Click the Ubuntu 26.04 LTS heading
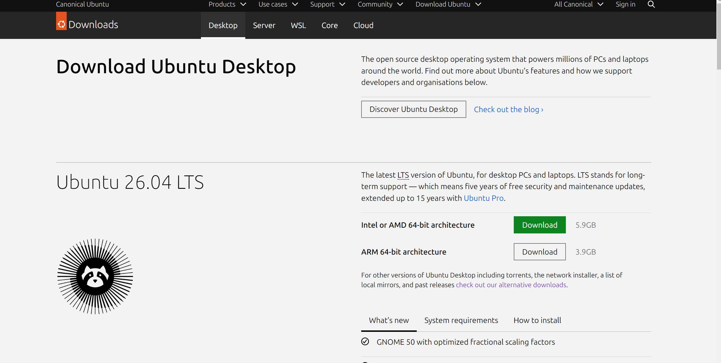 pyautogui.click(x=130, y=182)
